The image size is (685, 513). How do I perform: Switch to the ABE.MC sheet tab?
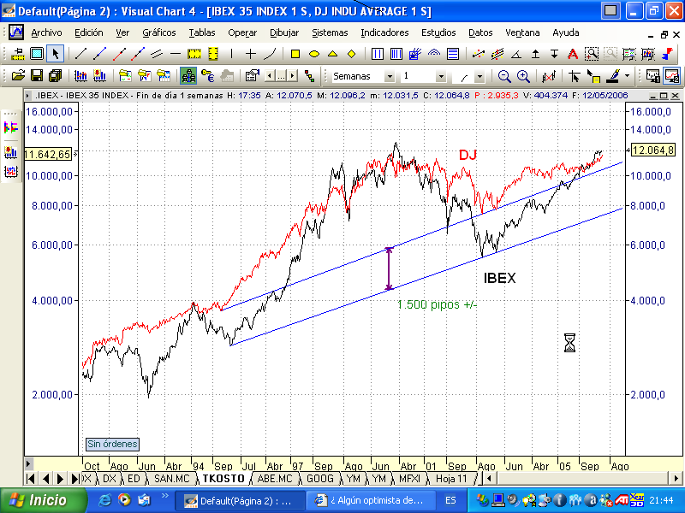click(x=274, y=479)
